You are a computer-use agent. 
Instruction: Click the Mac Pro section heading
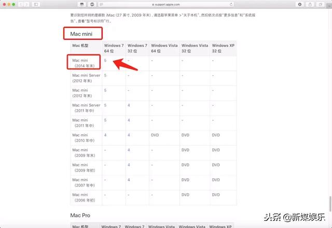click(80, 216)
